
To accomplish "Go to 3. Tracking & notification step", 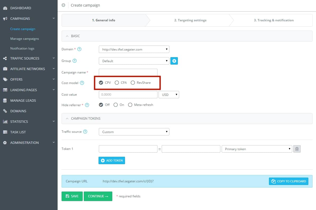I will click(274, 20).
